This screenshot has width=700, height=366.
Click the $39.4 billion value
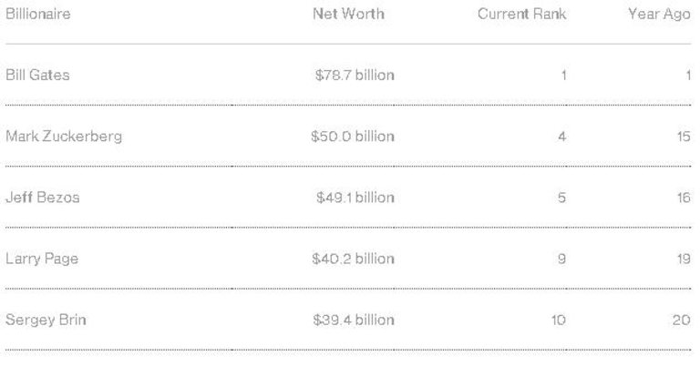(x=354, y=320)
